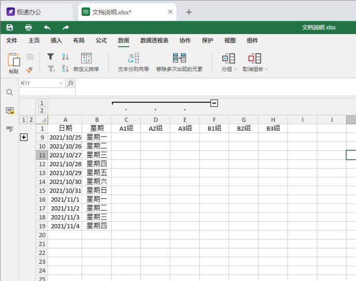The width and height of the screenshot is (356, 281).
Task: Collapse column group with the minus button
Action: coord(214,103)
